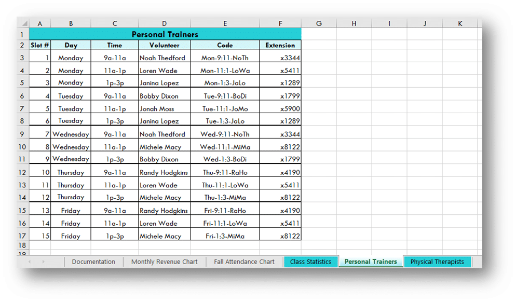The image size is (516, 302).
Task: Select cell with code Tue-1:3-JaLo
Action: click(225, 119)
